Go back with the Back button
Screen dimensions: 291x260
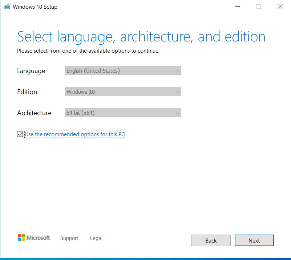point(211,240)
